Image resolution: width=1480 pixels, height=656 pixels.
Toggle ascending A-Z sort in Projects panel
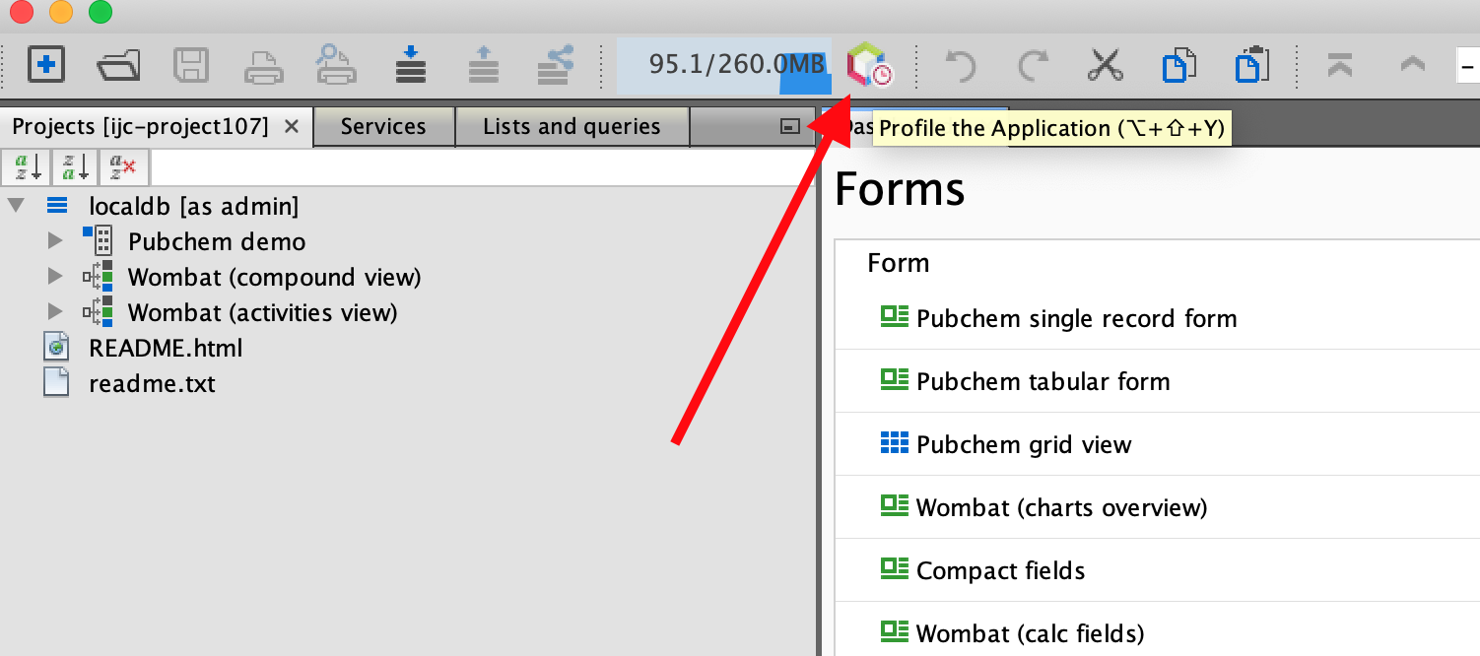[x=26, y=166]
